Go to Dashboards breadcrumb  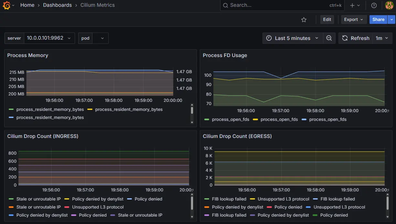coord(58,5)
